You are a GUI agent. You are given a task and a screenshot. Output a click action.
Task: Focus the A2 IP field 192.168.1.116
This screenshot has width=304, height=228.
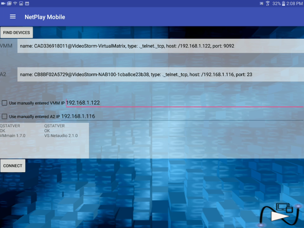pos(182,116)
